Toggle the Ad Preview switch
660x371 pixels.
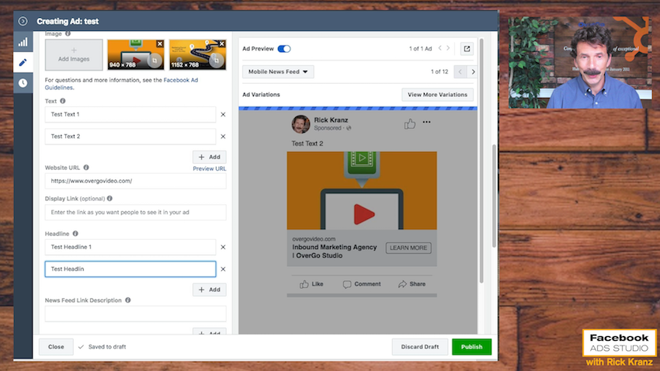point(284,49)
